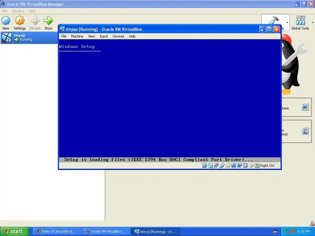Screen dimensions: 315x236
Task: Open View menu in tinyxp VM window
Action: [x=91, y=36]
